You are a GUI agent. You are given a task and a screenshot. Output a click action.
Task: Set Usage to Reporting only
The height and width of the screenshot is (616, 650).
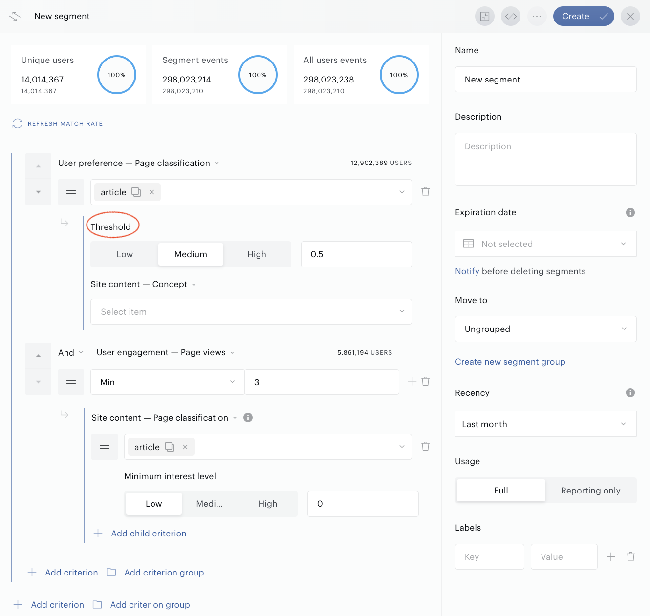click(590, 491)
